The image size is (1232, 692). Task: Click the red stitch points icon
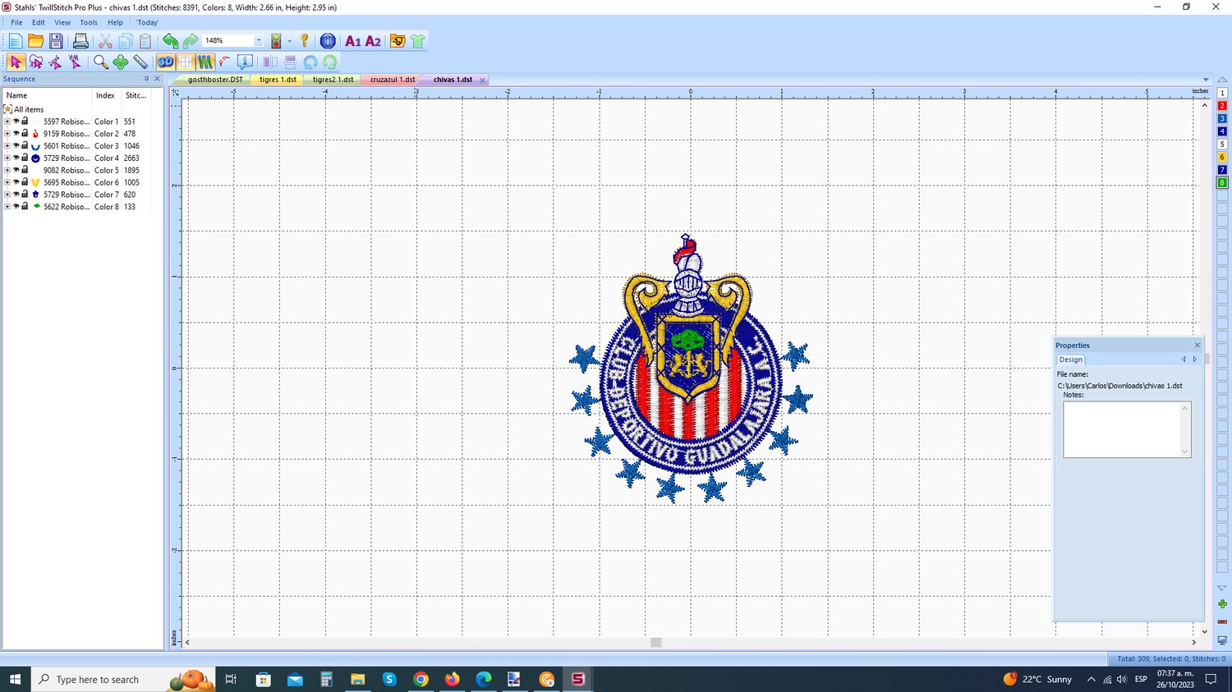pyautogui.click(x=224, y=62)
